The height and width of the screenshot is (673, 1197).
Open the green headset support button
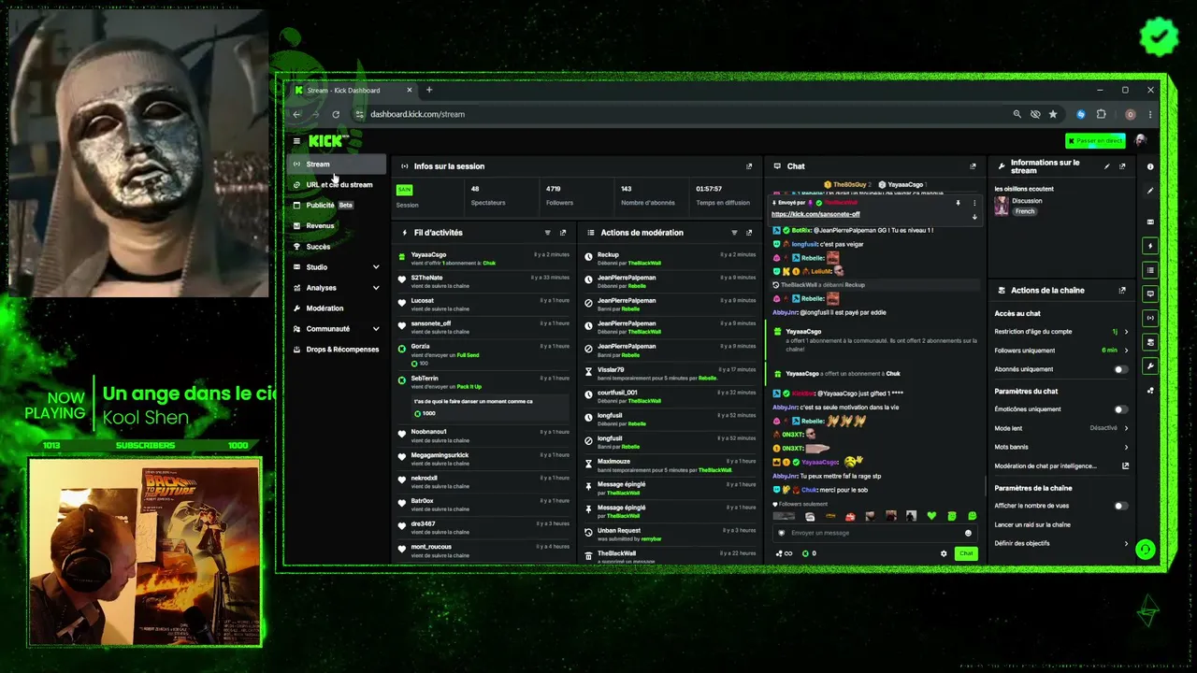[1145, 550]
